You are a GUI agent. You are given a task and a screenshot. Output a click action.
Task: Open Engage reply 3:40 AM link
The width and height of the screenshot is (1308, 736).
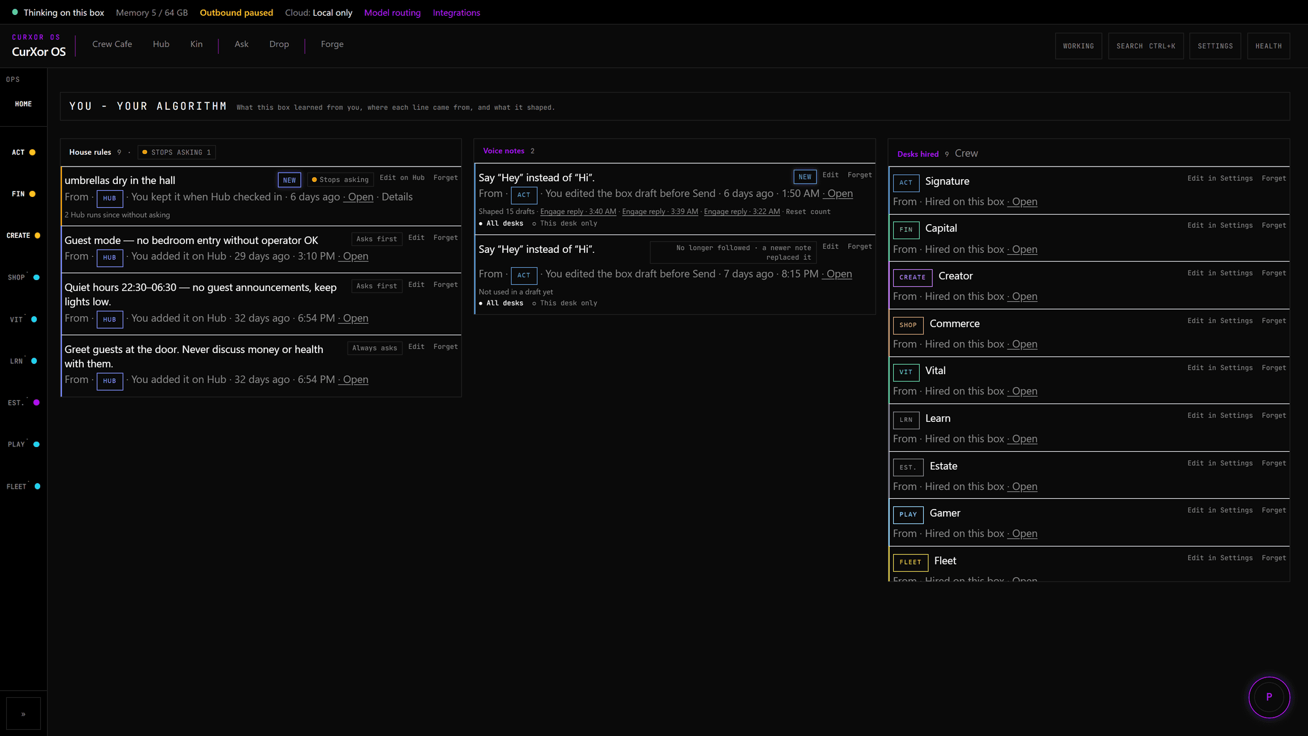[578, 212]
